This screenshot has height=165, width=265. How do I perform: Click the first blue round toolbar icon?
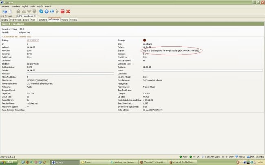pos(41,11)
